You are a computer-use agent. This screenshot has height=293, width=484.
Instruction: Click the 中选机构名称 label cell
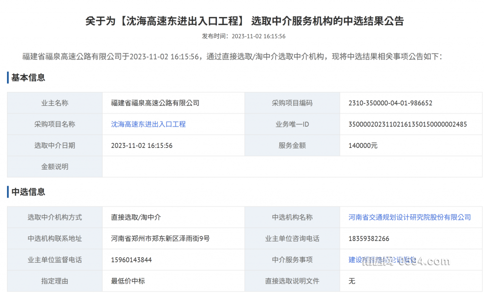(292, 217)
